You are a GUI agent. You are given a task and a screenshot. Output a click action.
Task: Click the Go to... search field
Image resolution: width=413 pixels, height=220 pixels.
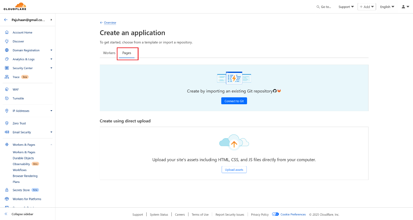pyautogui.click(x=324, y=7)
